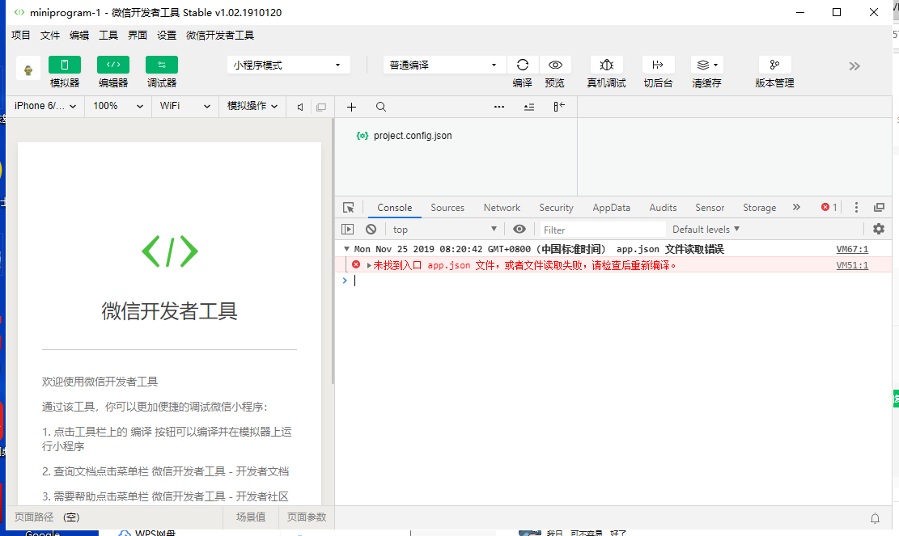Open the 工具 menu
899x536 pixels.
click(108, 35)
